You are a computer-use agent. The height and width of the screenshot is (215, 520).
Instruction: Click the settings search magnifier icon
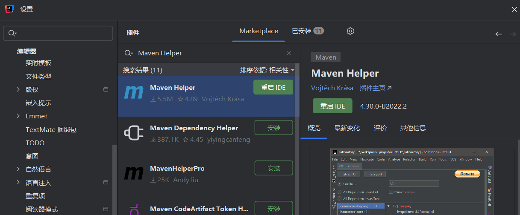[12, 33]
